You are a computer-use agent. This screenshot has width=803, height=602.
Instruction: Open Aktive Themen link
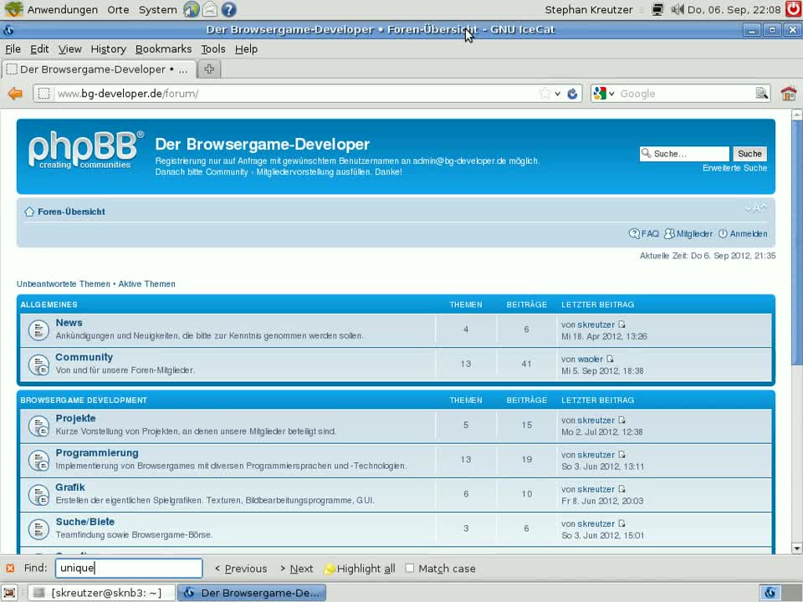(x=147, y=284)
